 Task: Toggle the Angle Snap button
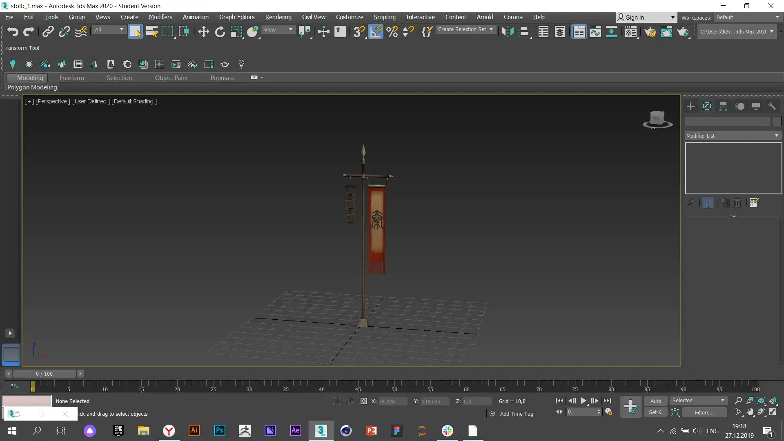pyautogui.click(x=376, y=31)
